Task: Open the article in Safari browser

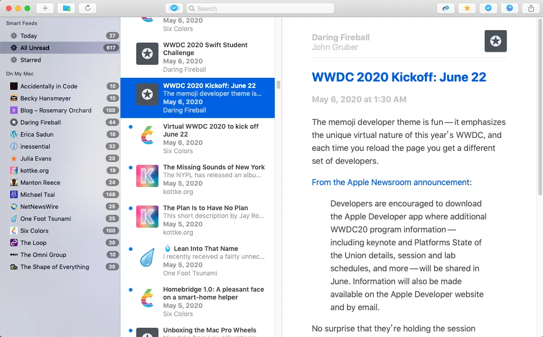Action: tap(509, 8)
